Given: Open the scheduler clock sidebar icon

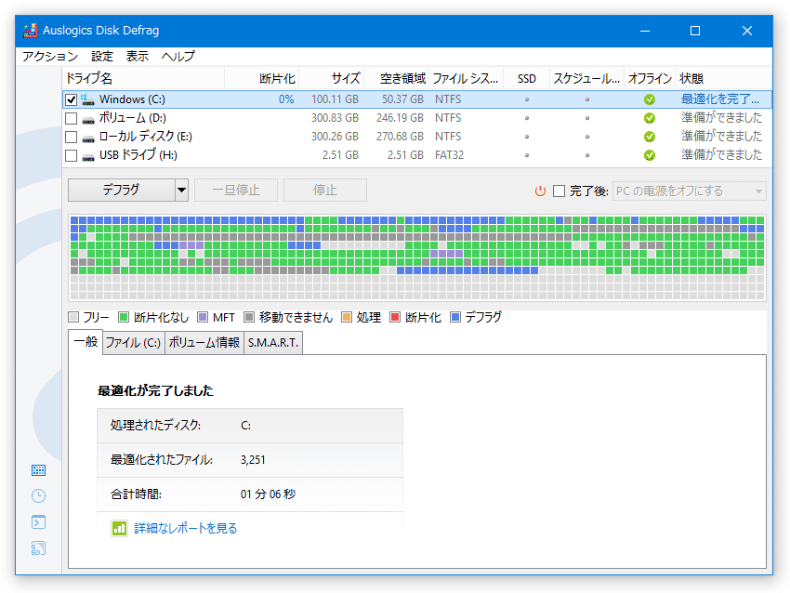Looking at the screenshot, I should 38,495.
